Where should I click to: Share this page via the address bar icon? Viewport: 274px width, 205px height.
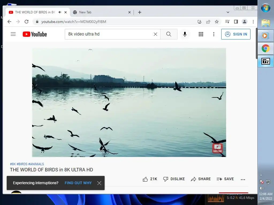tap(208, 22)
